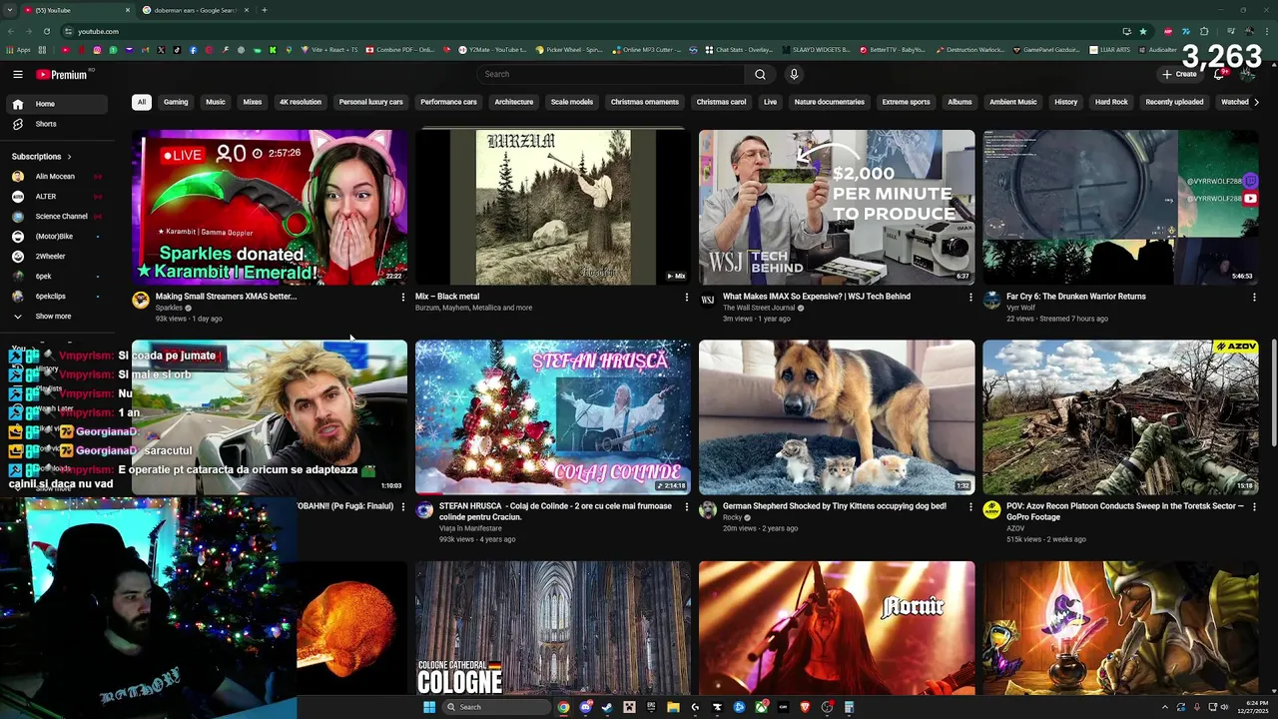Open options menu for German Shepherd video
Viewport: 1278px width, 719px height.
pyautogui.click(x=970, y=507)
